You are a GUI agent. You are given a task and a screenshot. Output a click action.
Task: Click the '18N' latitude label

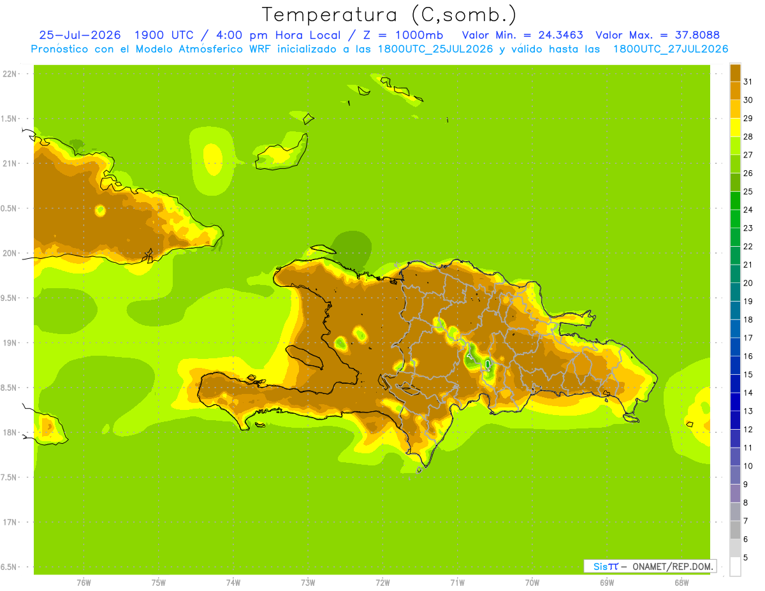pos(9,433)
